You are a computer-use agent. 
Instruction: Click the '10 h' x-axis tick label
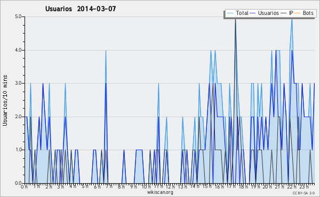146,186
